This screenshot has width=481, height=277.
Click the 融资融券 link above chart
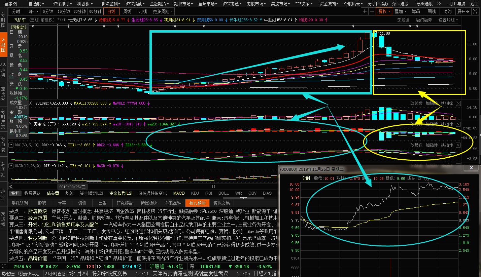[x=424, y=20]
